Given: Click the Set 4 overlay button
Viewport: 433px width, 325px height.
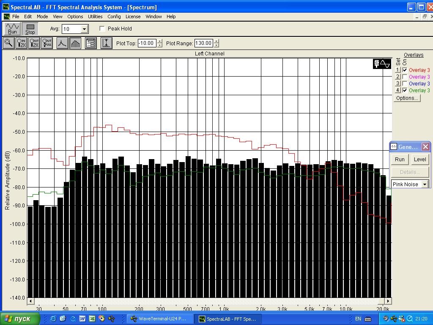Looking at the screenshot, I should tap(397, 91).
